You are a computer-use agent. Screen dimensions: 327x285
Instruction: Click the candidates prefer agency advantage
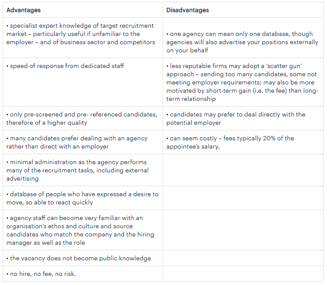[x=77, y=142]
